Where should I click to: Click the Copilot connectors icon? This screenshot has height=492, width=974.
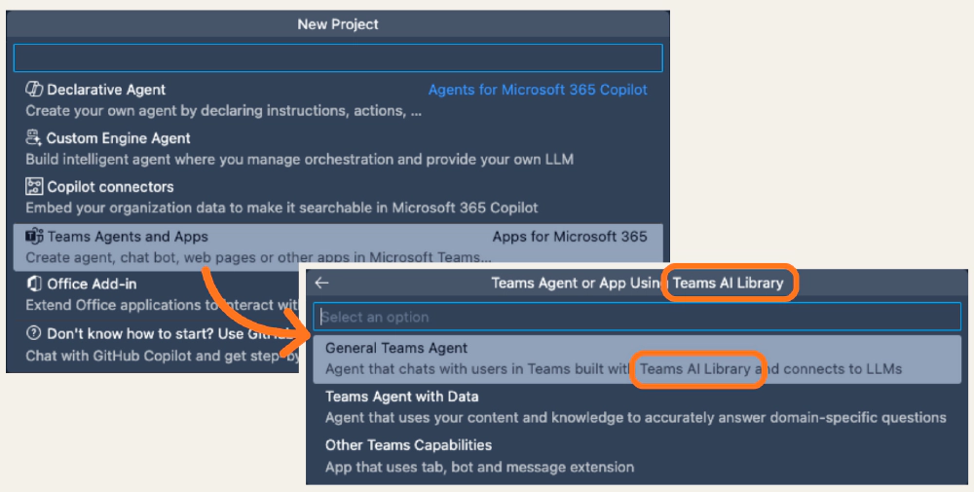34,187
